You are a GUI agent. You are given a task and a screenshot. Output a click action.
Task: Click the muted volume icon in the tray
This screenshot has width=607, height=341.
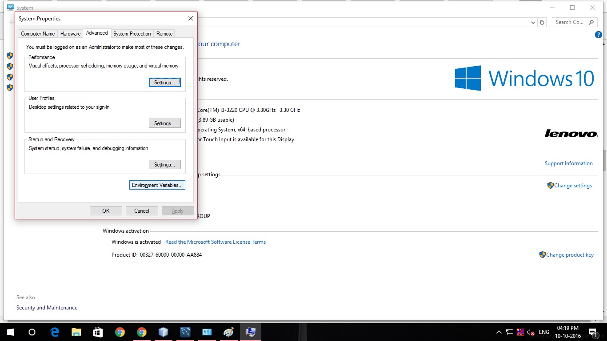pos(531,332)
